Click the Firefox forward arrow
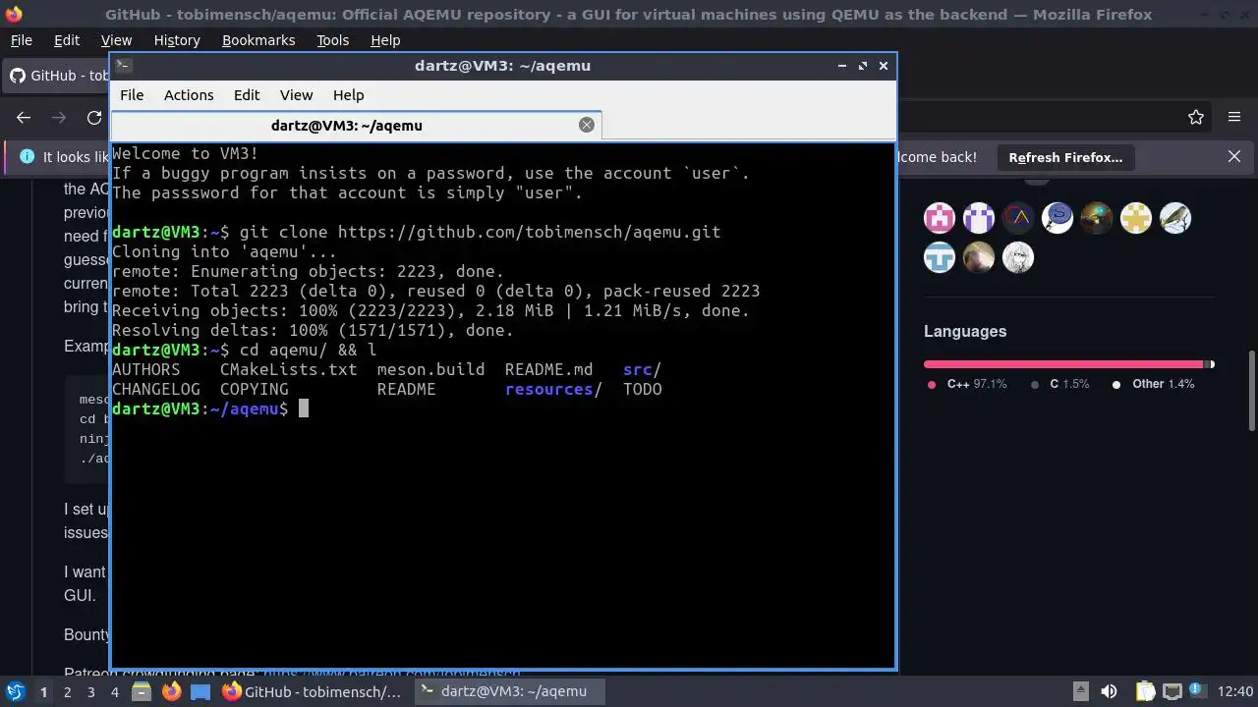Viewport: 1258px width, 707px height. (x=59, y=117)
